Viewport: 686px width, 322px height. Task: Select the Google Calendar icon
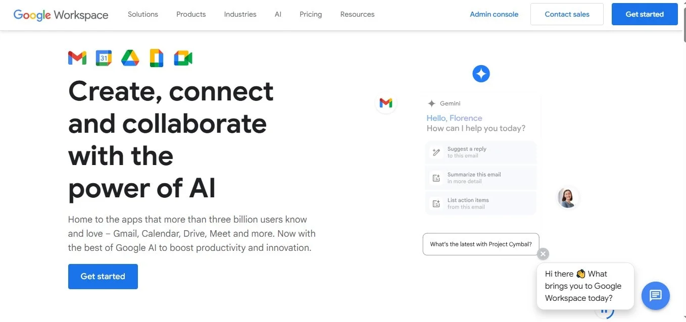(x=104, y=58)
